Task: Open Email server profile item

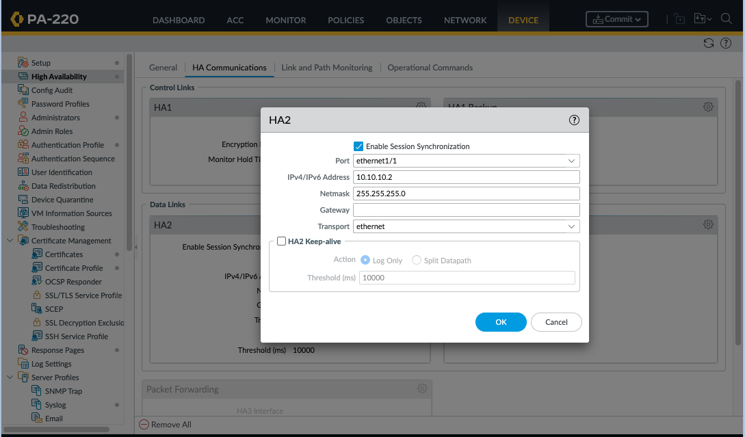Action: pyautogui.click(x=53, y=419)
